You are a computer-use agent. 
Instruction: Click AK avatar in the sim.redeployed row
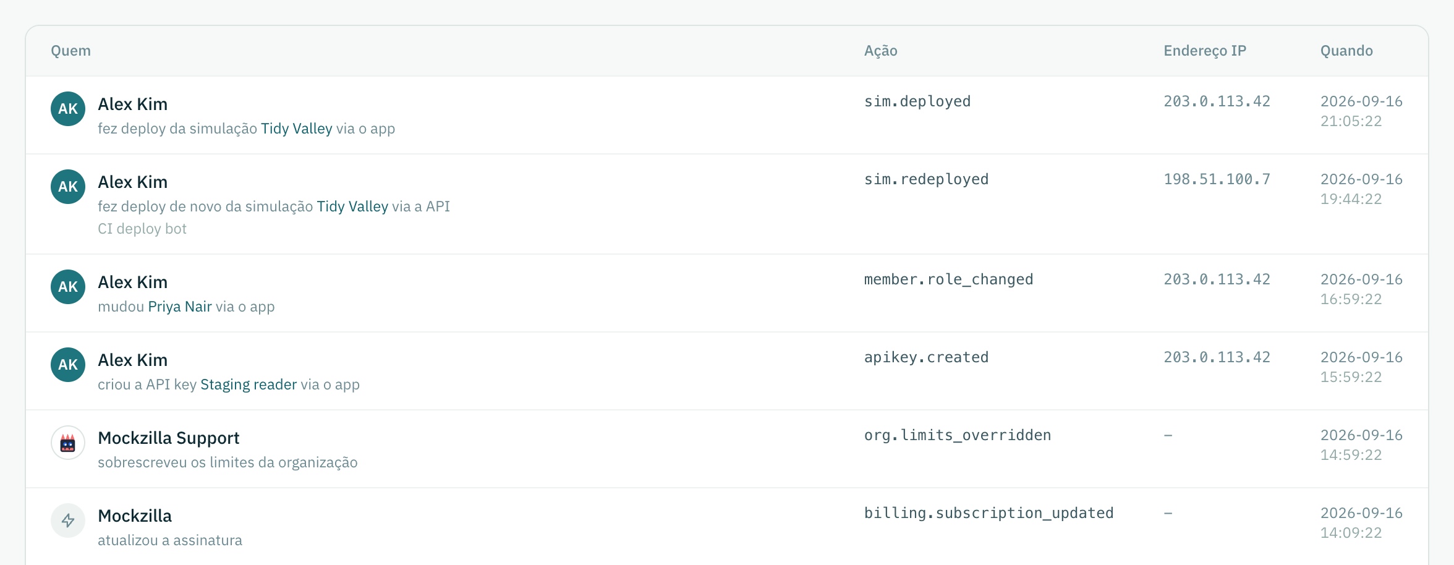(x=68, y=187)
